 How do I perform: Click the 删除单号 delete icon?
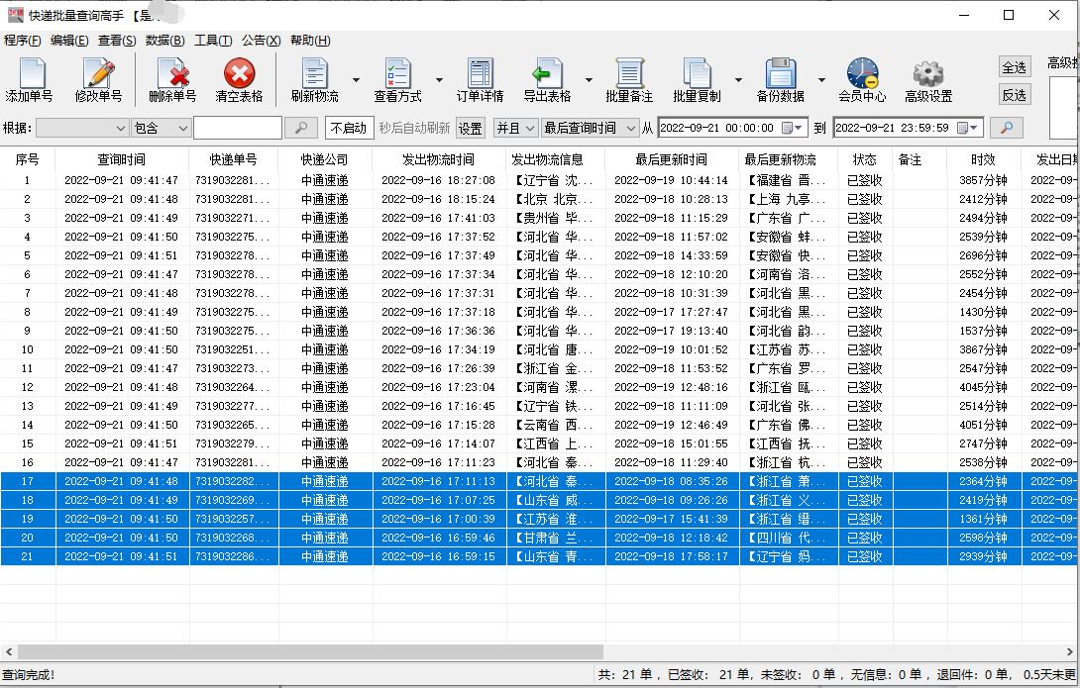(x=172, y=74)
